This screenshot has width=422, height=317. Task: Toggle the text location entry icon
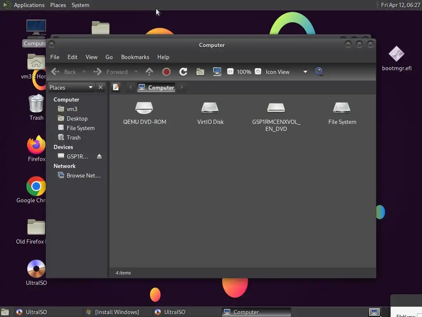(116, 87)
